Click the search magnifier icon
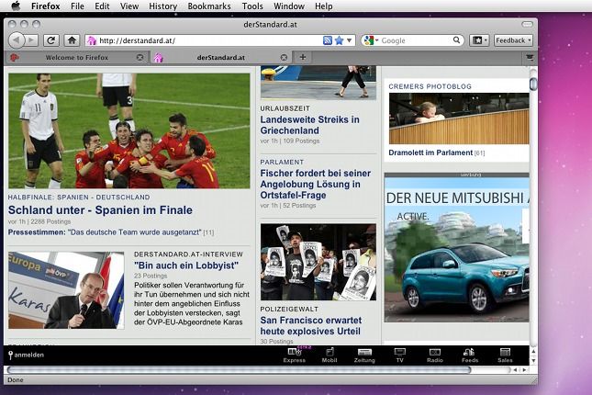This screenshot has width=592, height=395. pos(456,40)
